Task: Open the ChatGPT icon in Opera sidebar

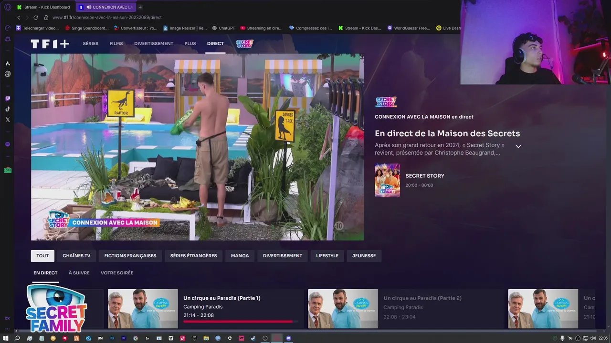Action: pyautogui.click(x=8, y=74)
